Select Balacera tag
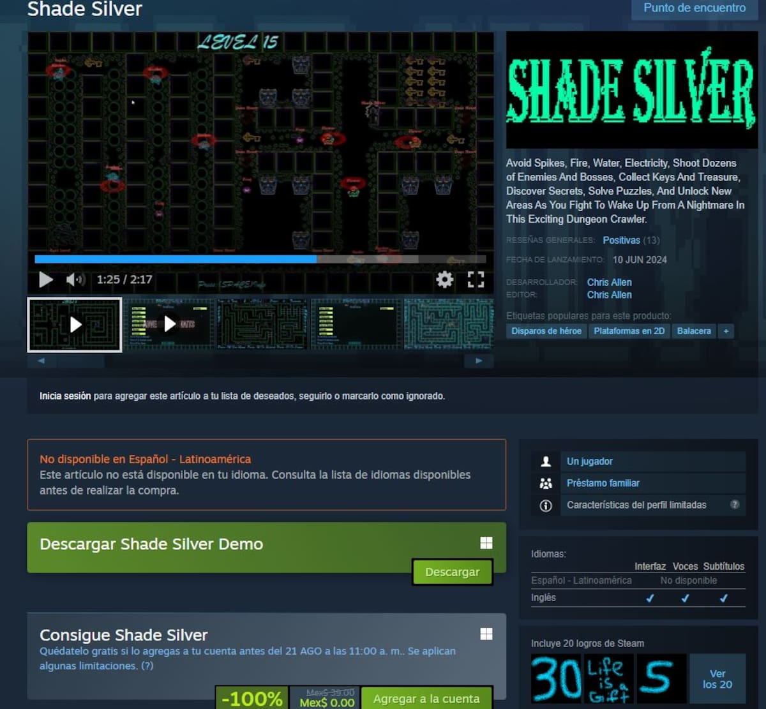Screen dimensions: 766x709 point(694,331)
